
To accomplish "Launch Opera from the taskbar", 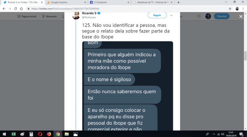I will coord(40,134).
